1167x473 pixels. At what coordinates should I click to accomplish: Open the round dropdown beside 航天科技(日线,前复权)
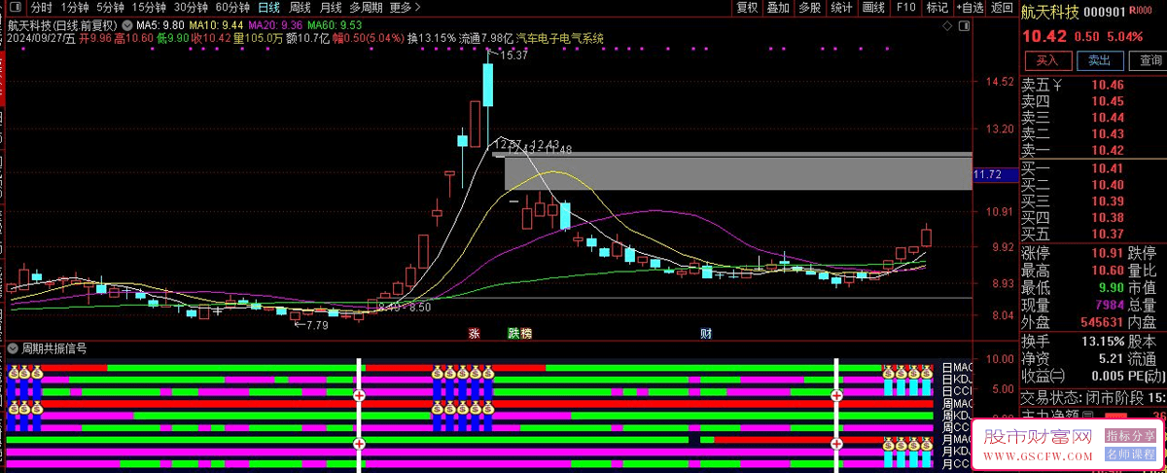click(x=127, y=24)
